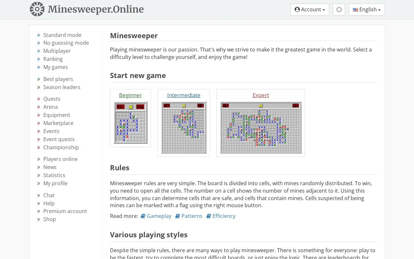This screenshot has width=414, height=259.
Task: Open Season leaders in the sidebar
Action: [62, 87]
